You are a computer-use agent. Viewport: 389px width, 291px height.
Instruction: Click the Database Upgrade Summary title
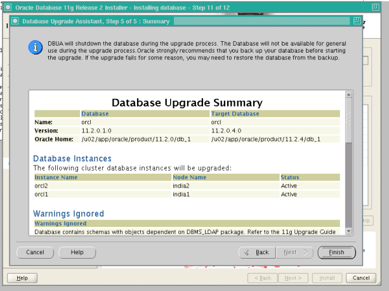(x=187, y=103)
